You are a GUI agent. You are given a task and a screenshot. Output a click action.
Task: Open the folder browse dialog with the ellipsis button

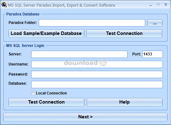coord(155,23)
